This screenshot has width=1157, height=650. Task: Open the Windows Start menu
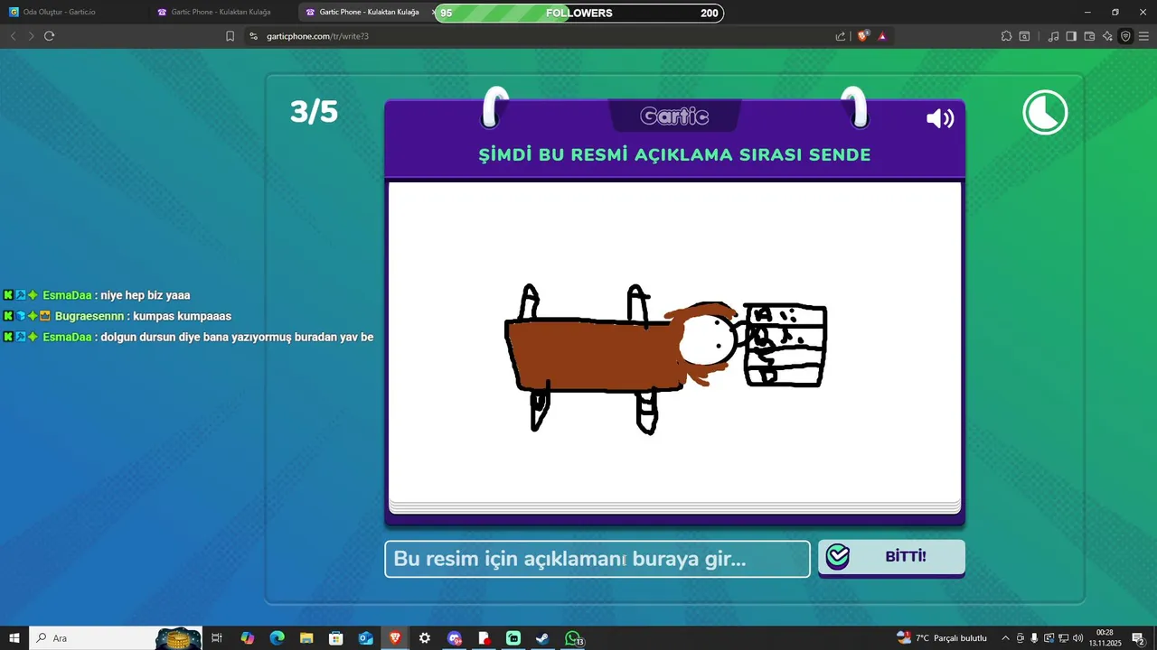point(14,638)
